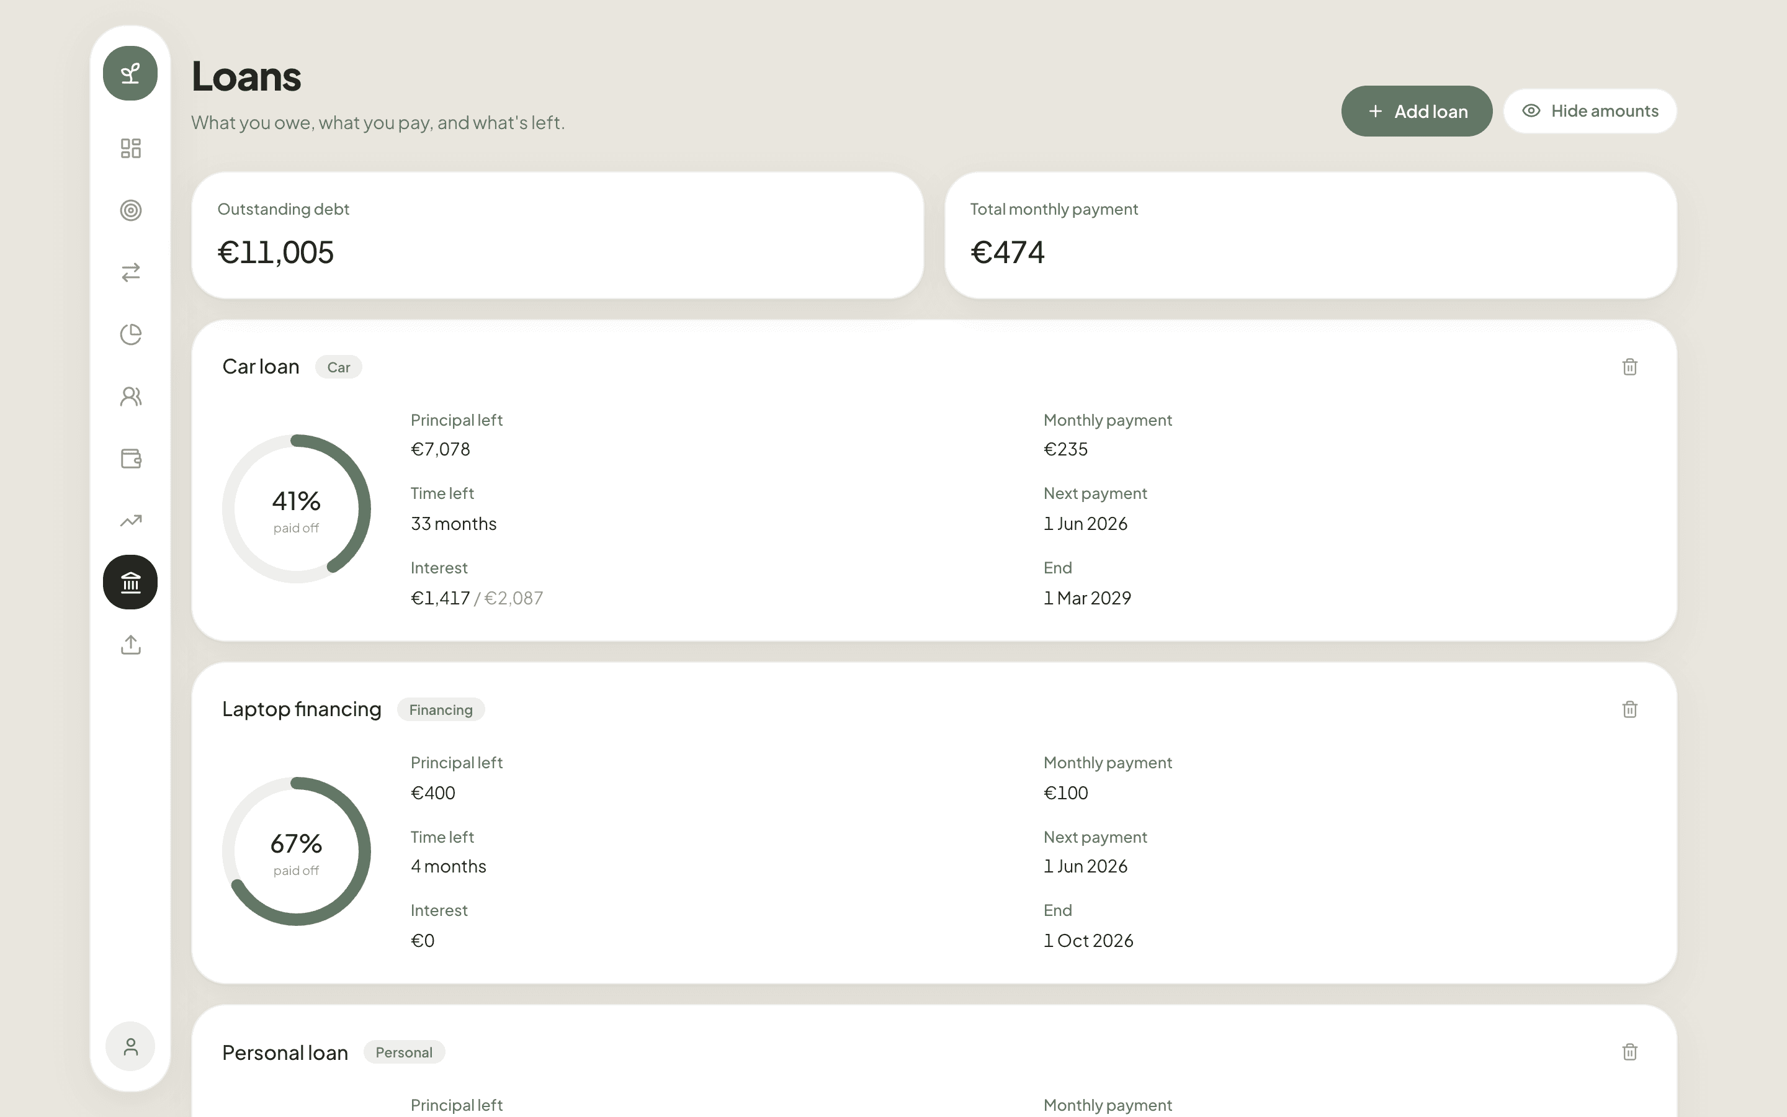Open the goals target icon in sidebar
This screenshot has width=1787, height=1117.
[x=131, y=210]
